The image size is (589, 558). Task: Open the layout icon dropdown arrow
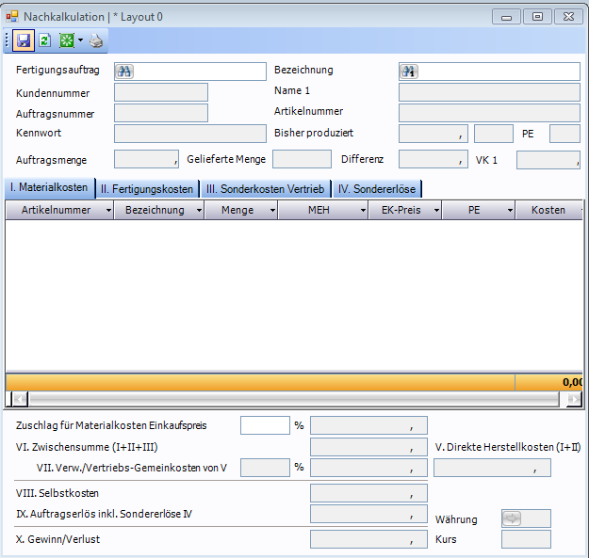point(80,40)
